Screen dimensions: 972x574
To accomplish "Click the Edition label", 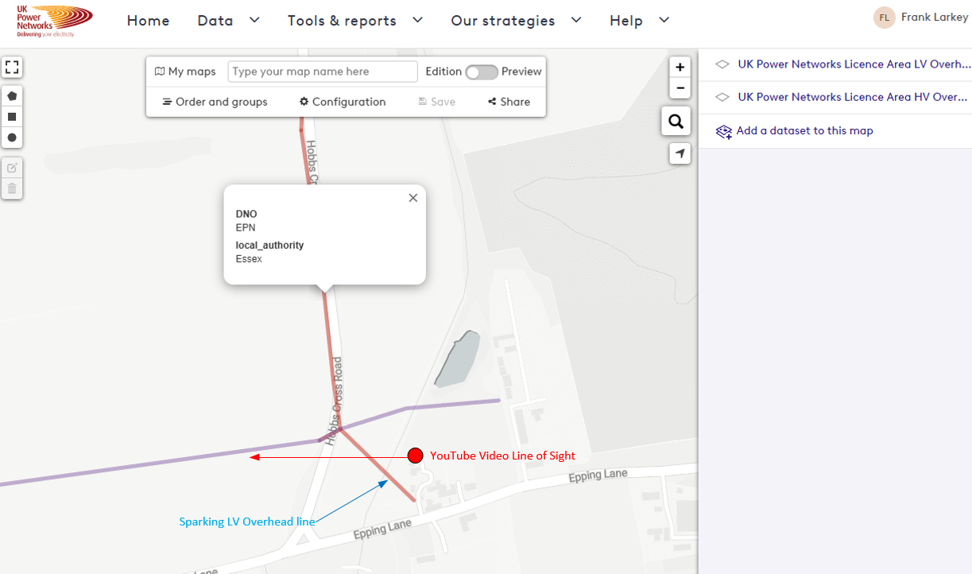I will (443, 72).
